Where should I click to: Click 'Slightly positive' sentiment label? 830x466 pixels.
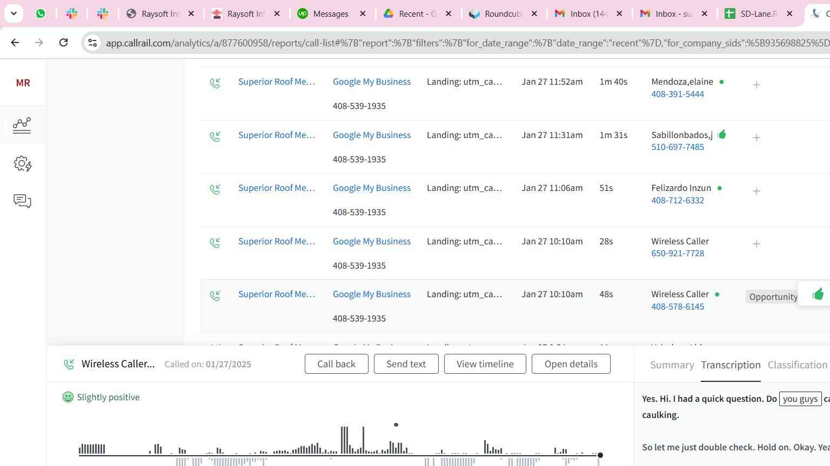(108, 397)
